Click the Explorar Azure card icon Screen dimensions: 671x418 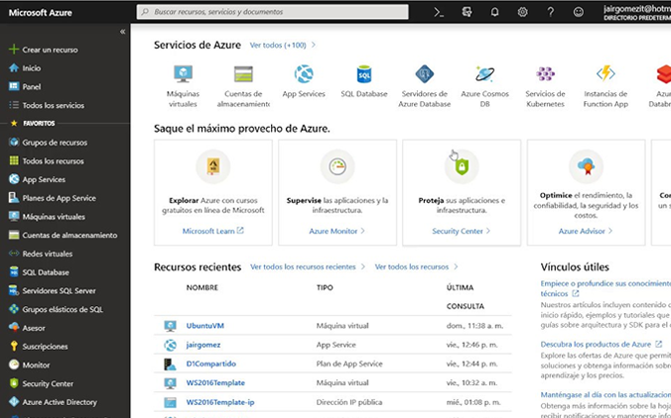click(x=213, y=166)
